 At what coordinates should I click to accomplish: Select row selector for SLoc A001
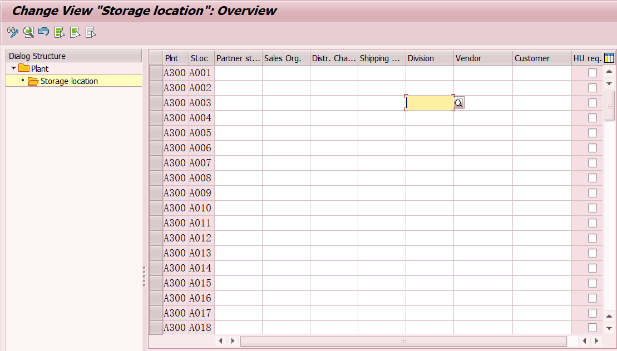[156, 73]
